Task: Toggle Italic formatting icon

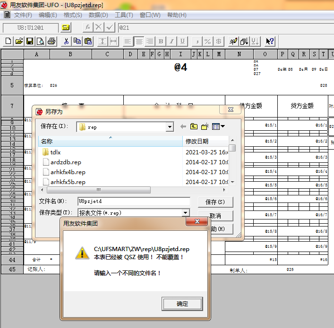Action: click(x=171, y=41)
